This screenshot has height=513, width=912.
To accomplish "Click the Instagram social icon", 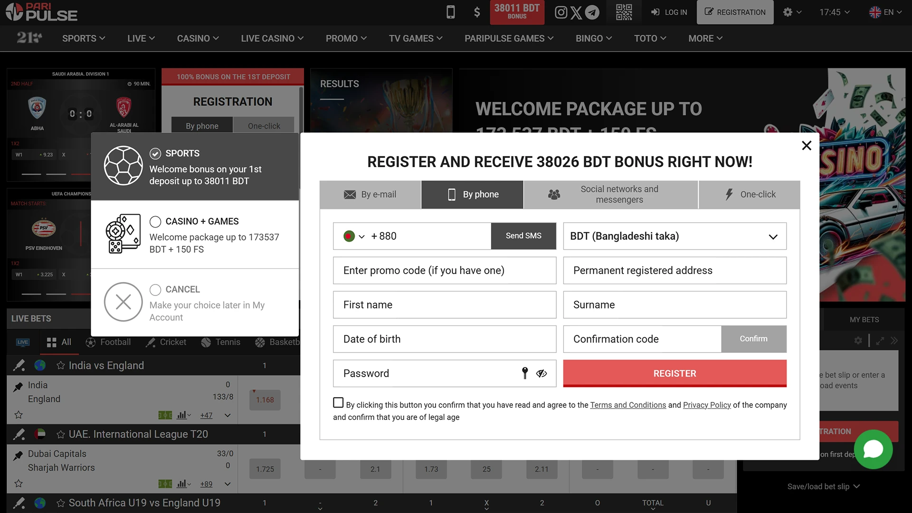I will [x=560, y=12].
